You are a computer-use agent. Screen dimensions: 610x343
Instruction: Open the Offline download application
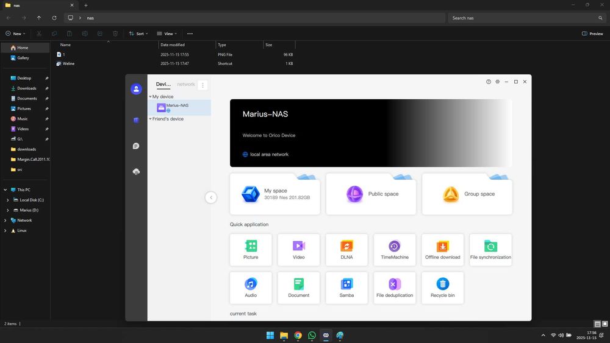(x=442, y=249)
